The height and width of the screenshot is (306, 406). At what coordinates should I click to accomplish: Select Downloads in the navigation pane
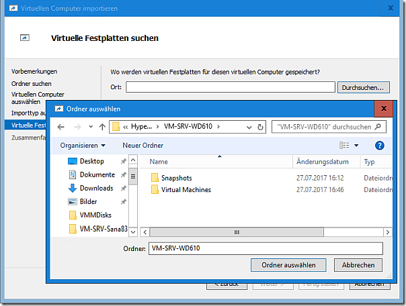coord(96,188)
